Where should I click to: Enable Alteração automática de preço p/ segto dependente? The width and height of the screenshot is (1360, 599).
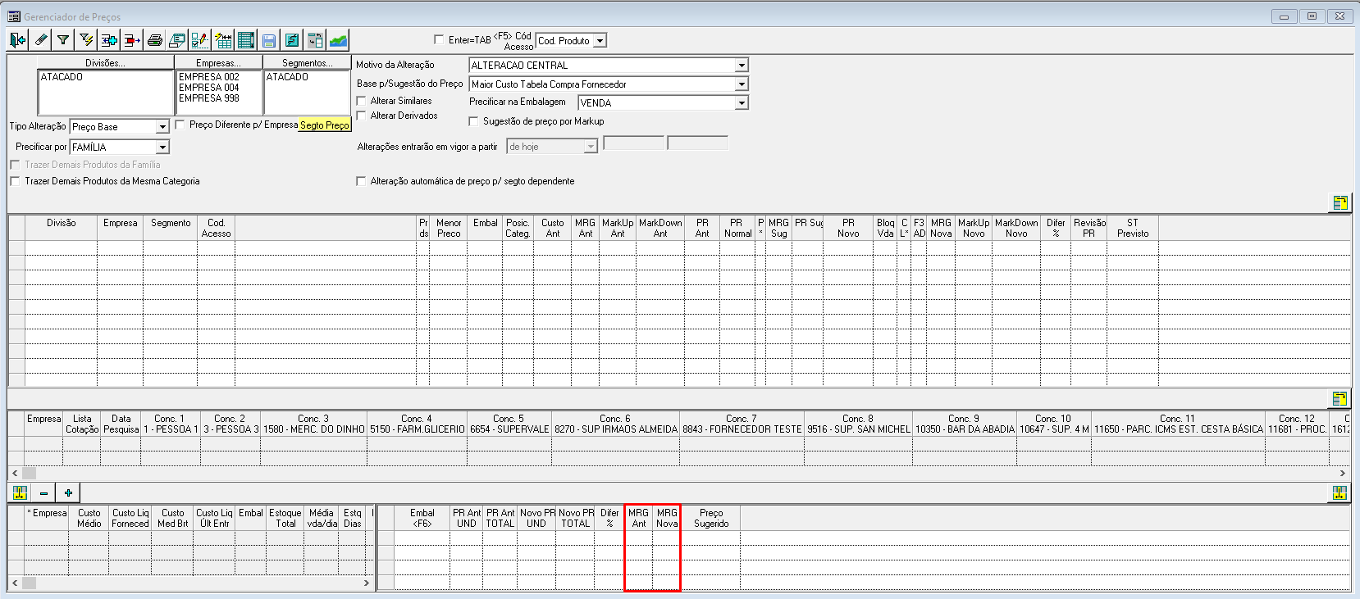coord(361,181)
